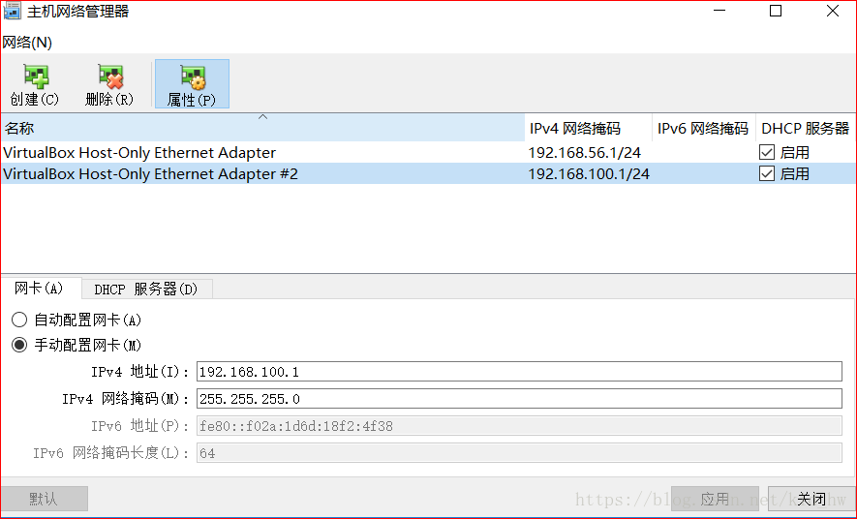
Task: Select 自动配置网卡(A) radio button
Action: click(x=19, y=320)
